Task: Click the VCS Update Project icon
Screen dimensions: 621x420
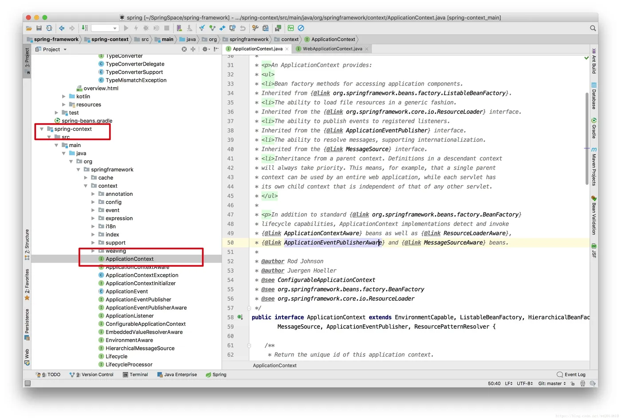Action: coord(202,28)
